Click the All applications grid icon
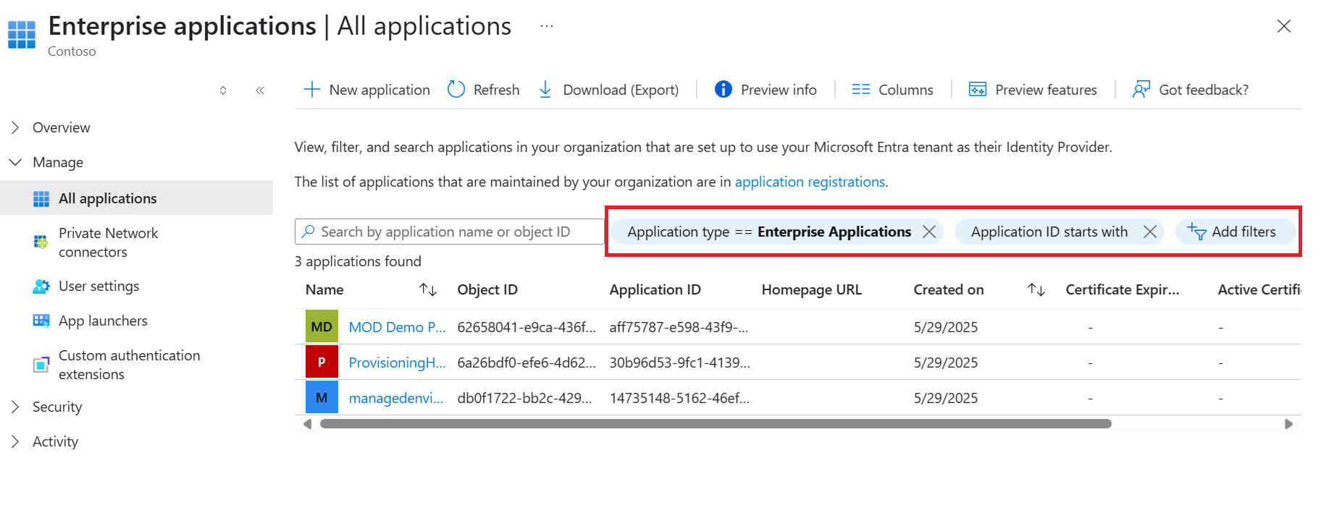The width and height of the screenshot is (1321, 521). pos(41,198)
